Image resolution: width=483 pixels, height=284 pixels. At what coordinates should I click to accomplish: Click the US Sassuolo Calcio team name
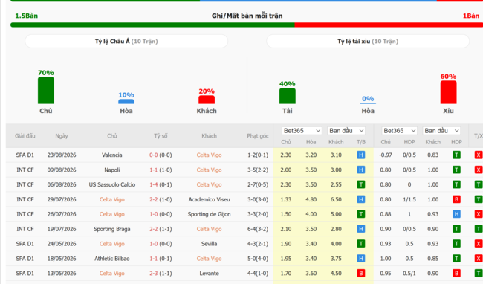click(111, 184)
